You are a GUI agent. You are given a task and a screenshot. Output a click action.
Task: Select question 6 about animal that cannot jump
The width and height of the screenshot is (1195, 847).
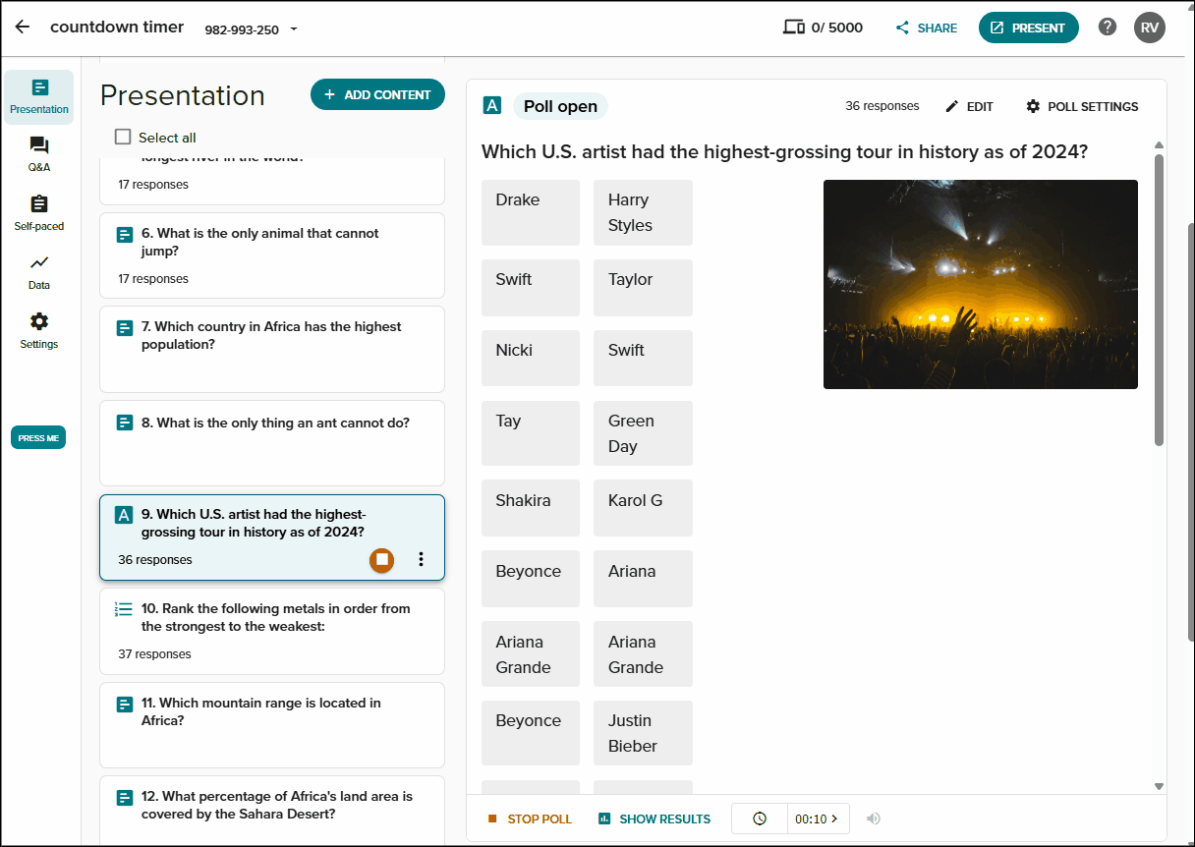pos(272,255)
